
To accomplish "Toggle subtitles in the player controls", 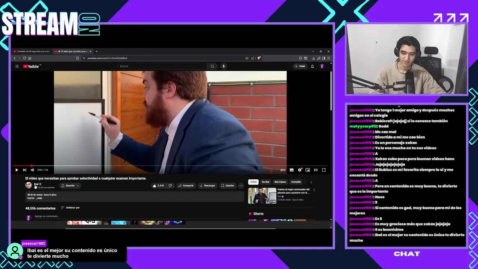I will pos(292,170).
